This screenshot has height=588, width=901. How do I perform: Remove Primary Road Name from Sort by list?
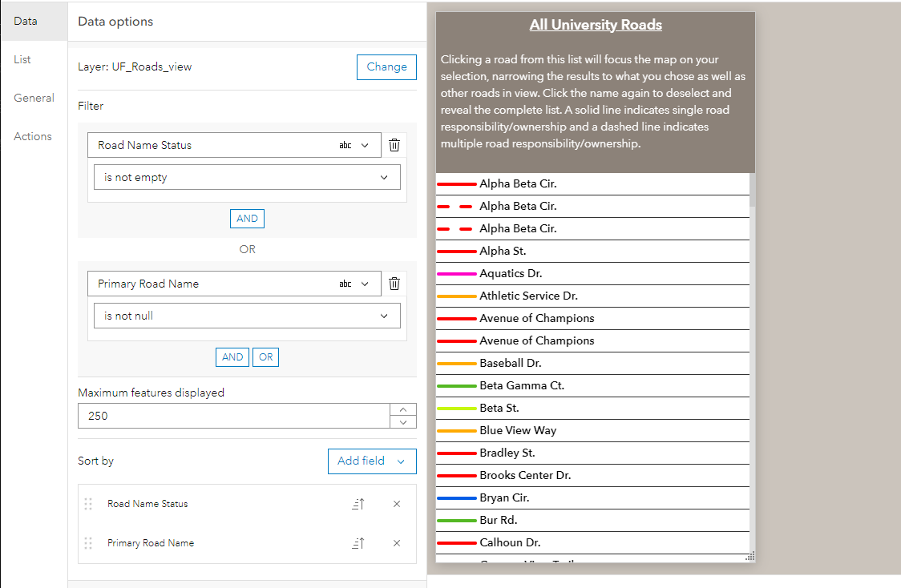(x=396, y=542)
